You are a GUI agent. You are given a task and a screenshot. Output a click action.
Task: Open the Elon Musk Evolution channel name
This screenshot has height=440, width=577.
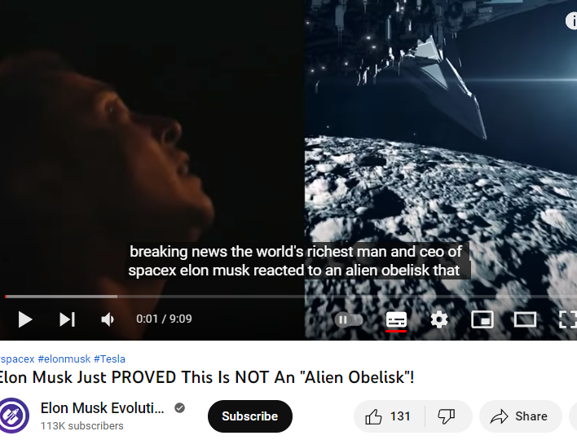103,408
